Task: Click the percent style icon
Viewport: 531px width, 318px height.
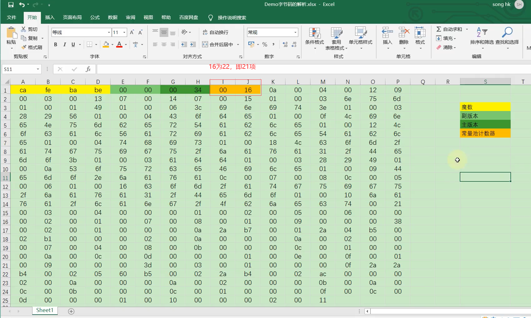Action: pyautogui.click(x=265, y=44)
